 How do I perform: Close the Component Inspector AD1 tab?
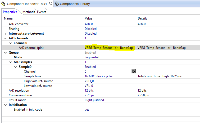click(x=51, y=4)
